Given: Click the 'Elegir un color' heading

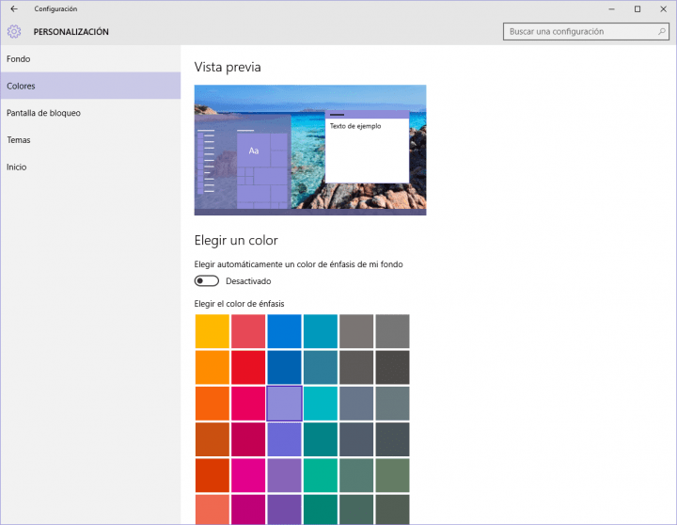Looking at the screenshot, I should pos(236,240).
